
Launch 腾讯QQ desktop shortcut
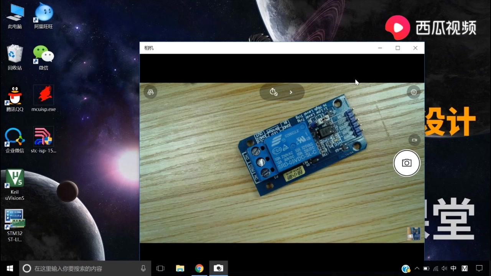point(15,99)
